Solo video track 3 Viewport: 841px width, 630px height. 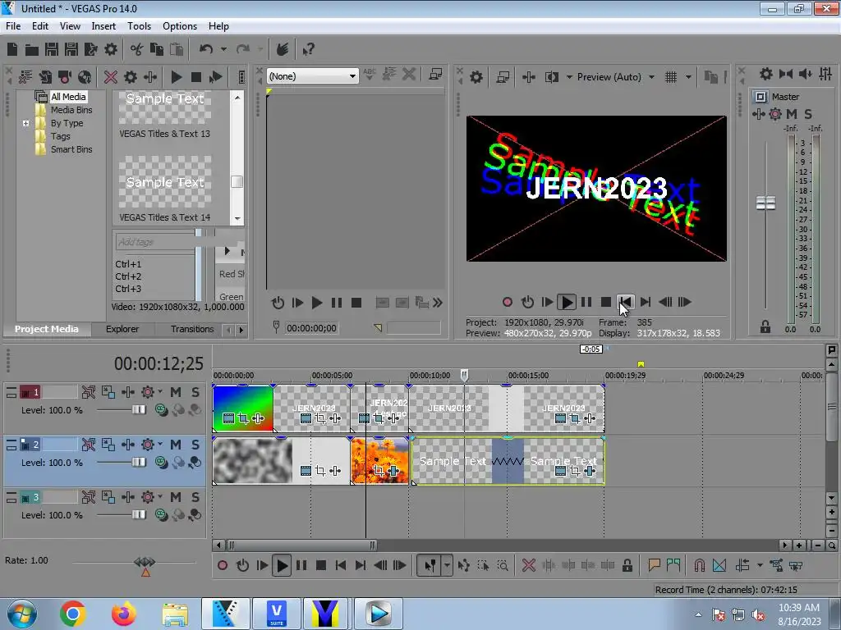coord(195,497)
